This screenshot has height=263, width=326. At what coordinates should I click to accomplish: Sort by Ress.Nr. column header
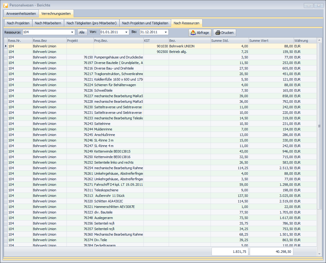click(20, 41)
